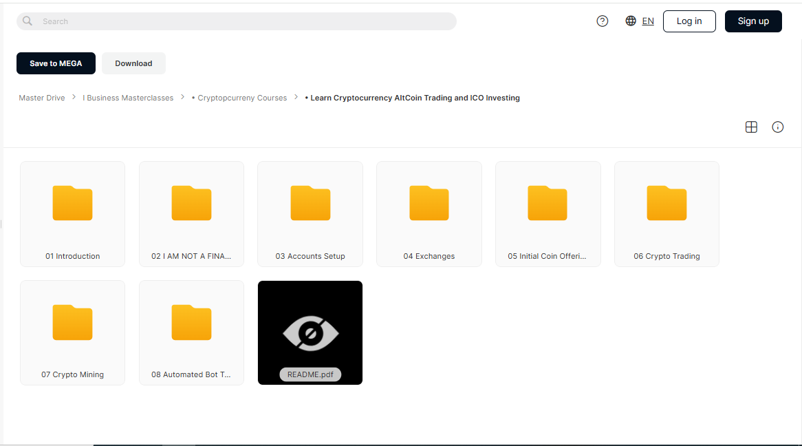Click the current course folder breadcrumb

tap(412, 98)
